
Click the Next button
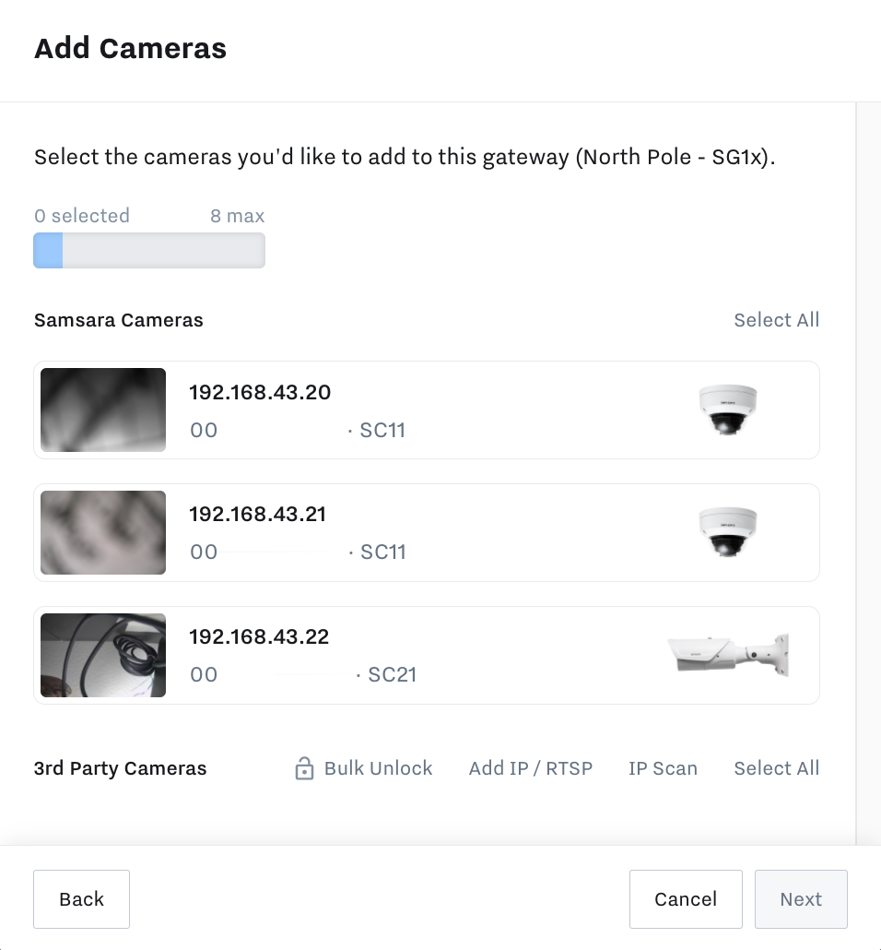pos(801,899)
